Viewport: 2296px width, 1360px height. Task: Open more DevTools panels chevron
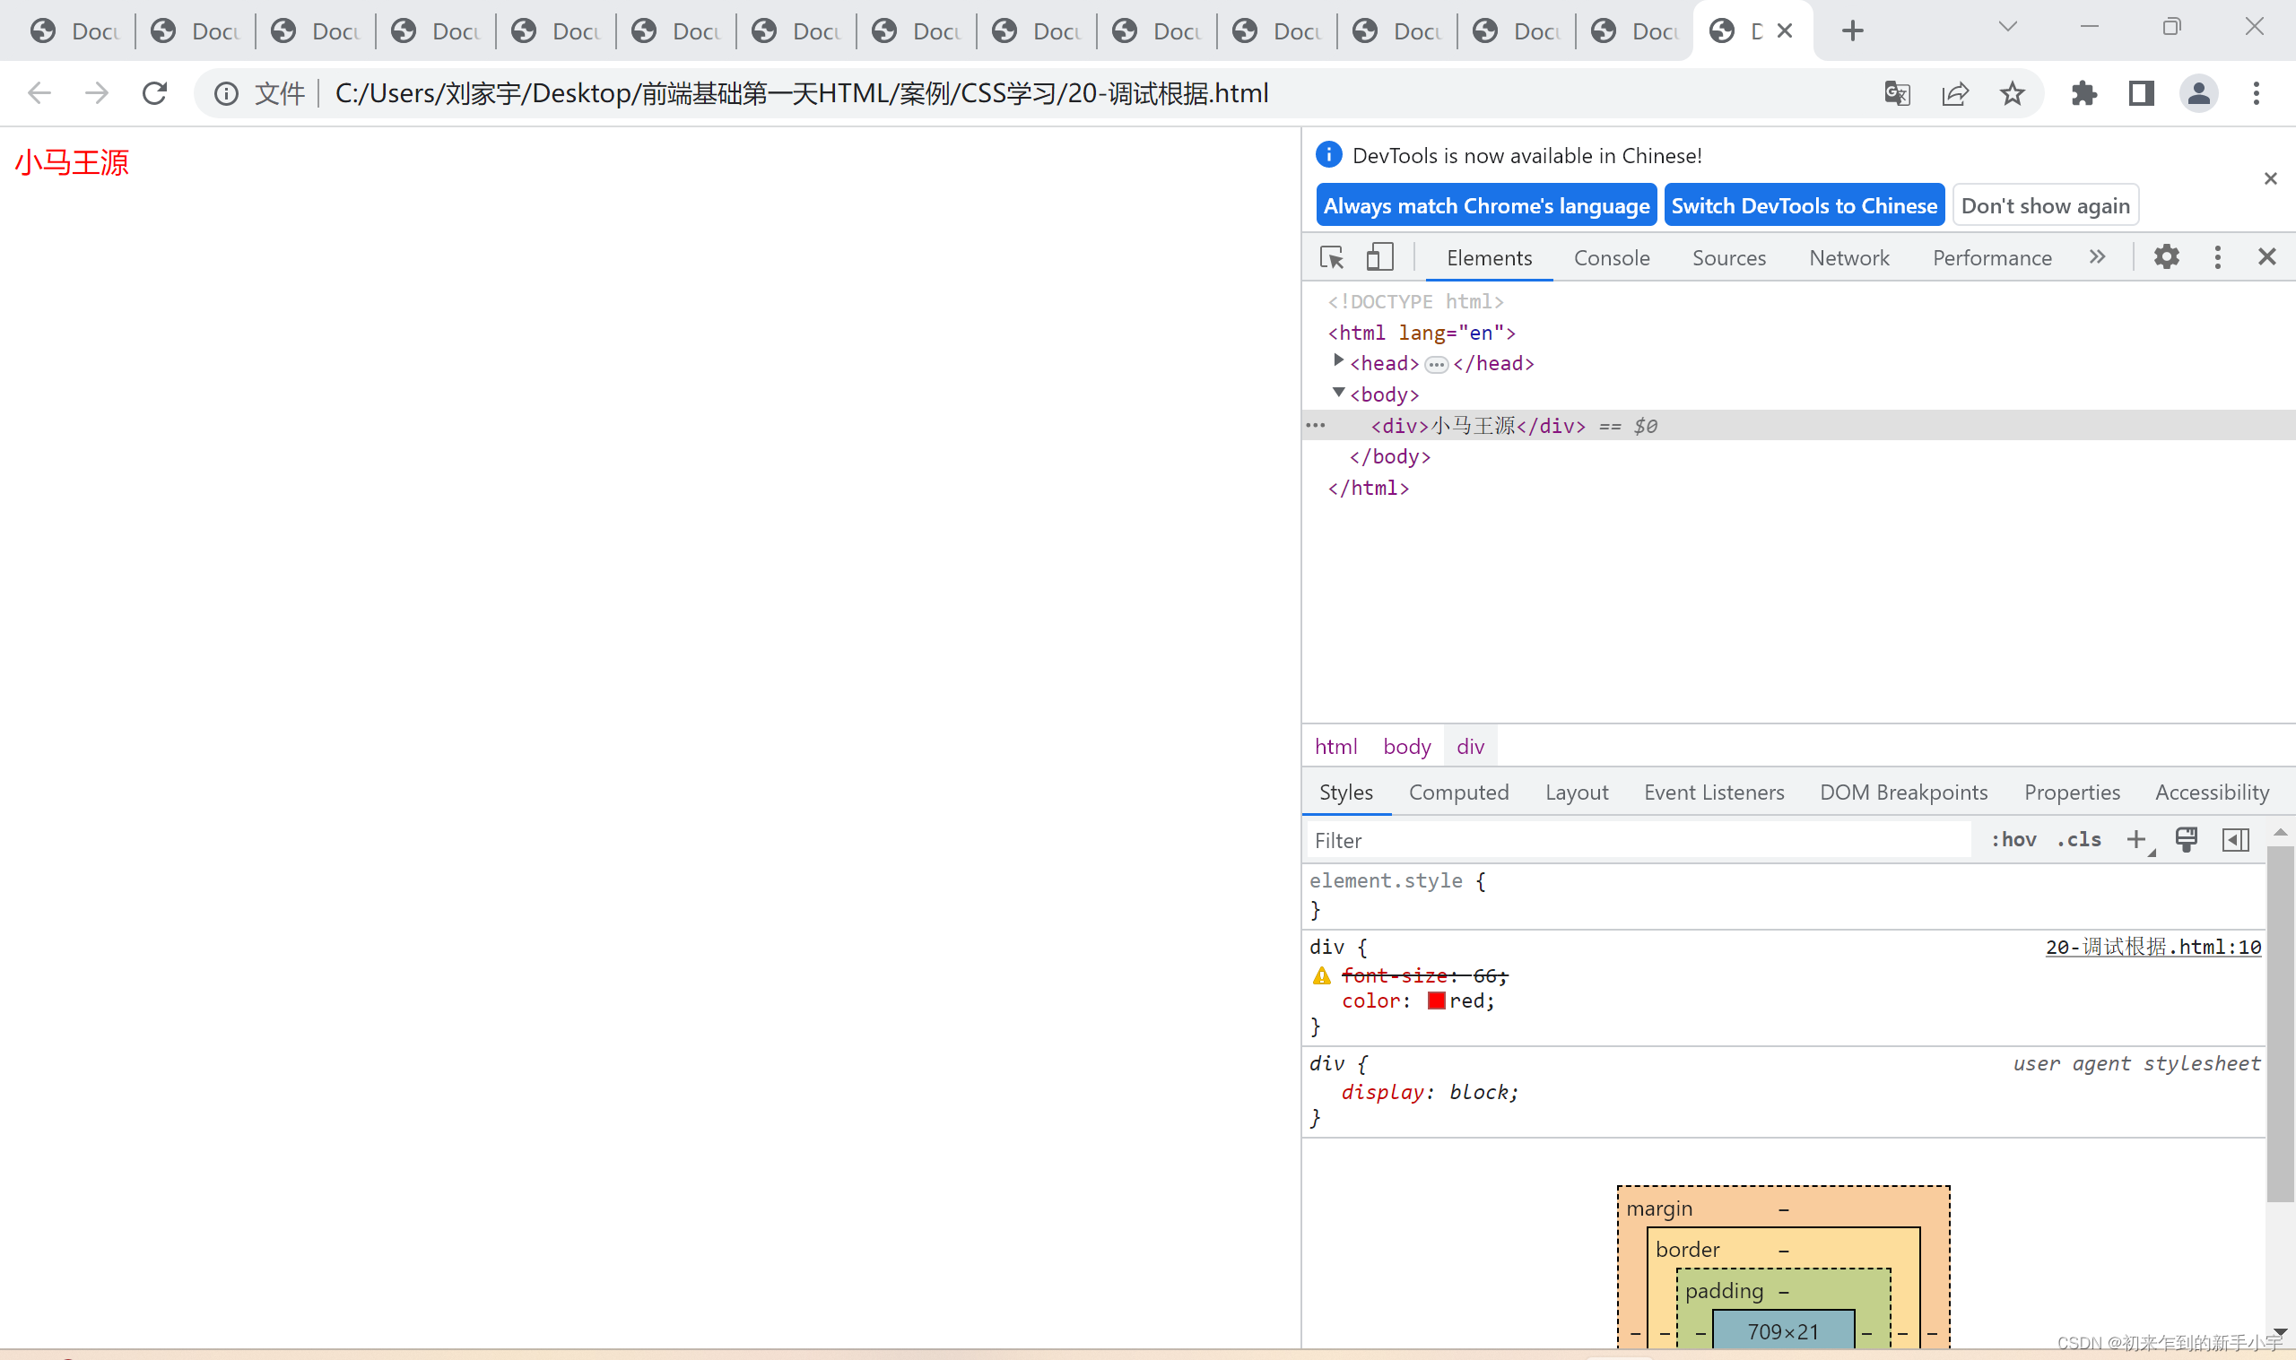[2098, 256]
